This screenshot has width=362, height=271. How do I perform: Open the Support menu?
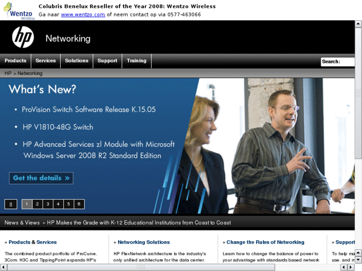click(108, 61)
